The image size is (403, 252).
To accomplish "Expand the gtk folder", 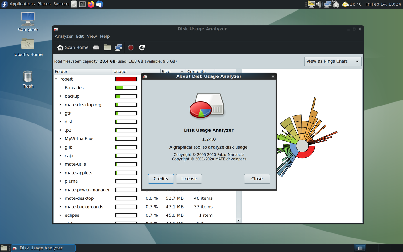I will pyautogui.click(x=61, y=113).
